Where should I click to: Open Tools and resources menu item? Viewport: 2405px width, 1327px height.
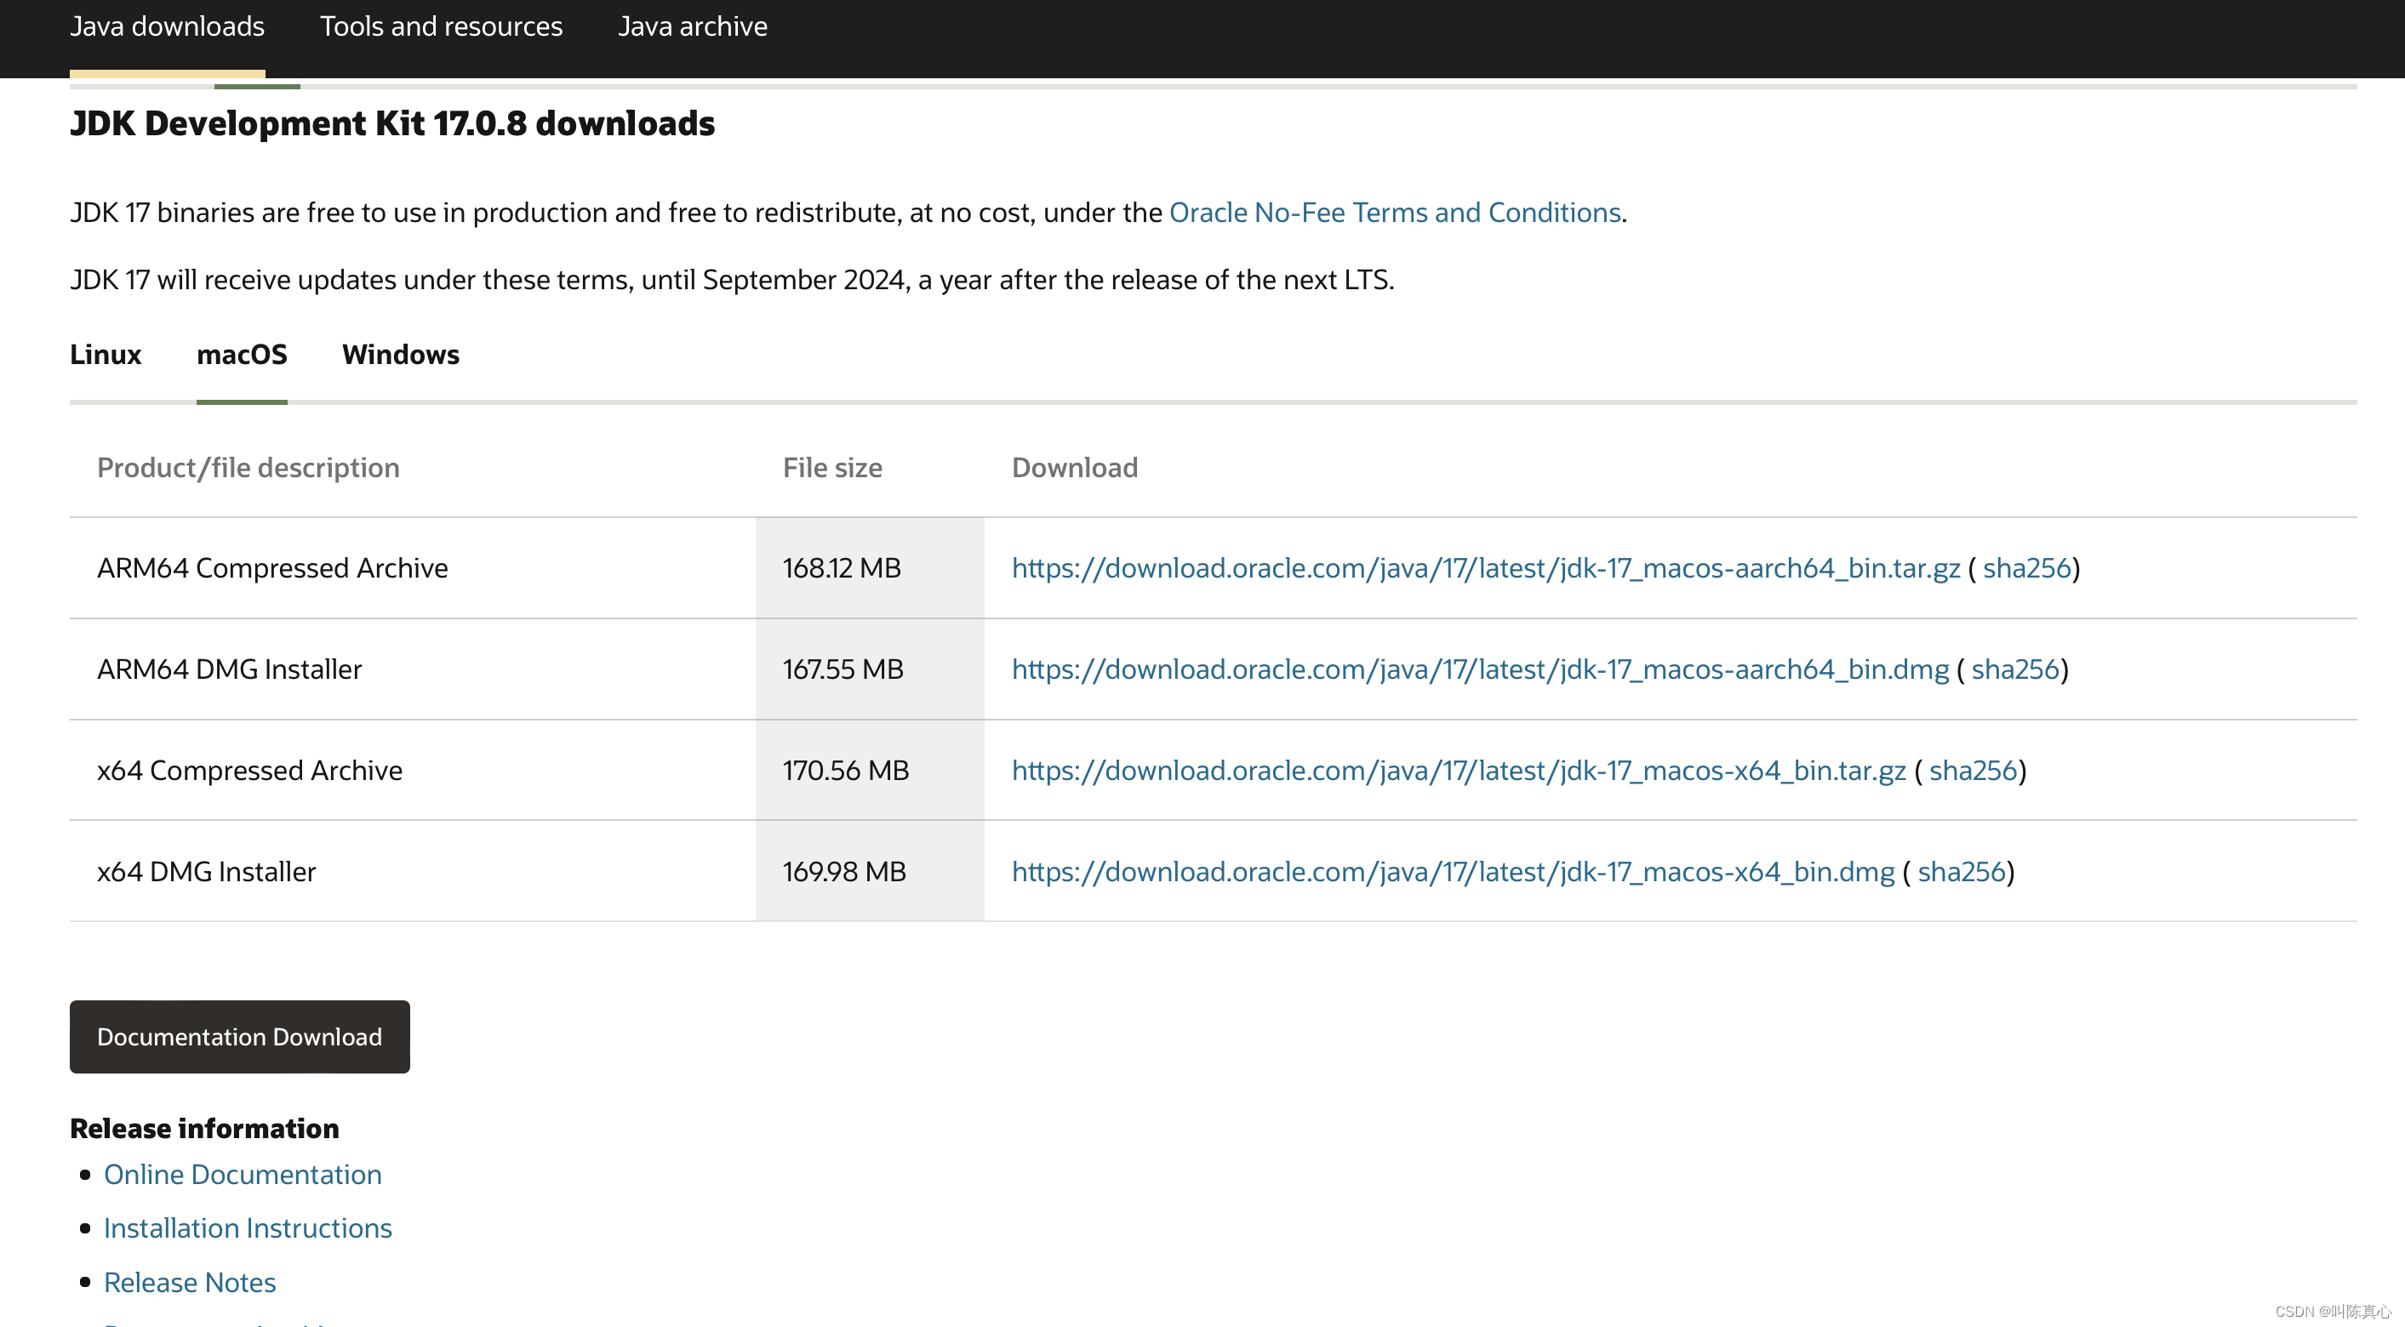click(x=441, y=26)
